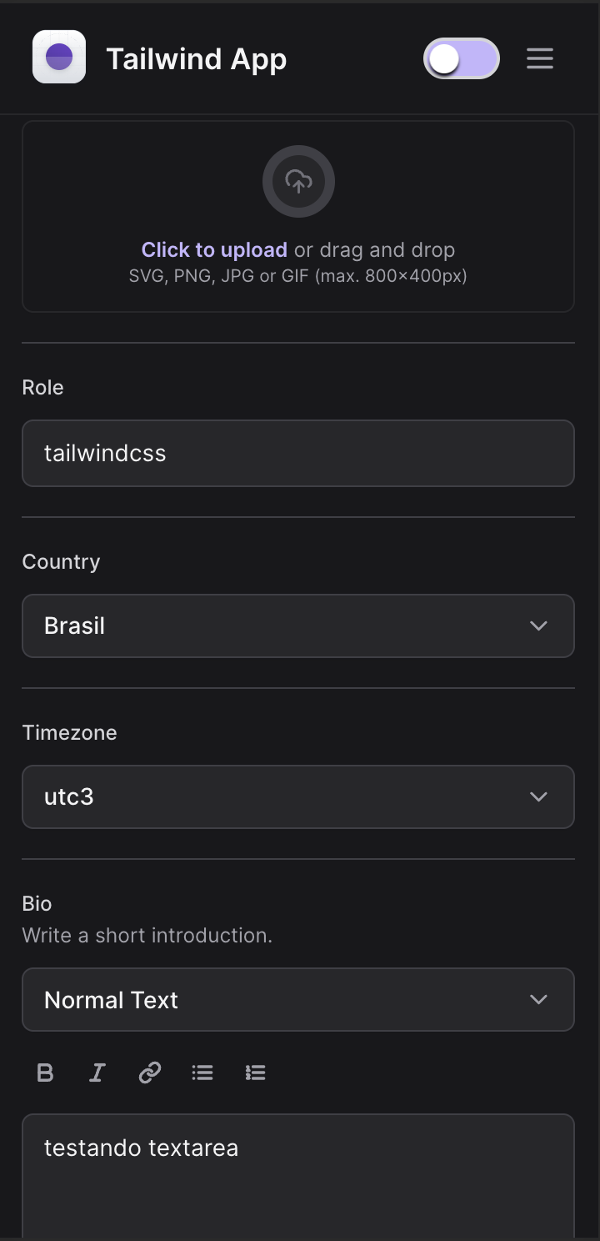The height and width of the screenshot is (1241, 600).
Task: Click the Tailwind App title text
Action: tap(197, 59)
